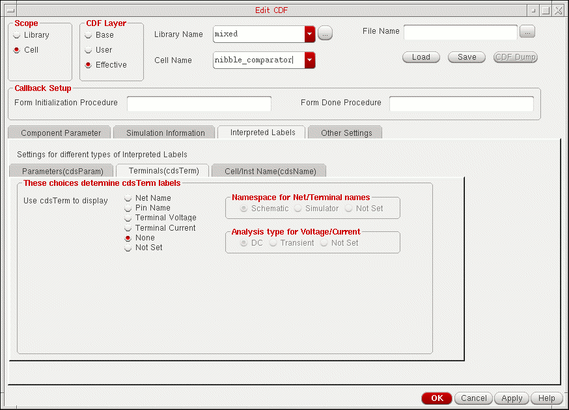Expand the Library Name dropdown arrow
569x410 pixels.
[x=310, y=34]
